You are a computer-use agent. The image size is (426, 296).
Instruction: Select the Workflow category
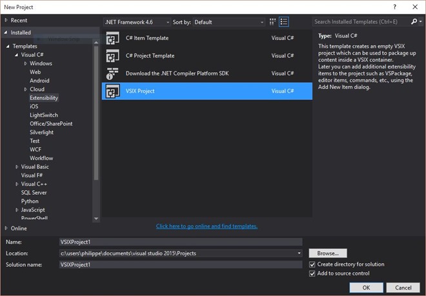pyautogui.click(x=41, y=158)
